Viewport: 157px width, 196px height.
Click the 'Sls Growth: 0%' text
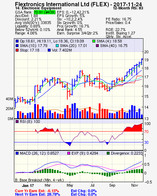[x=70, y=23]
